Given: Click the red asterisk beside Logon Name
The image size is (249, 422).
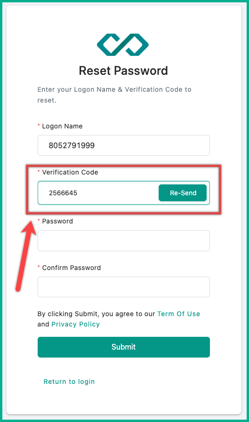Looking at the screenshot, I should 39,126.
